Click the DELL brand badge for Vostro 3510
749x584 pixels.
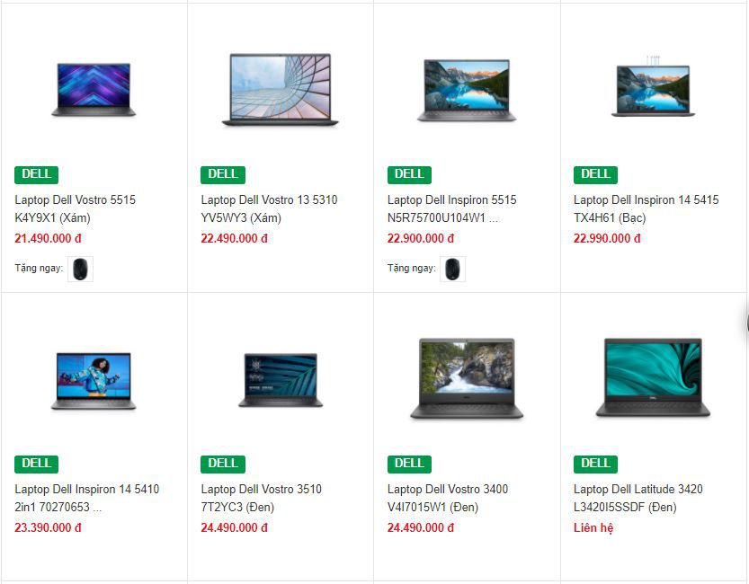[223, 464]
